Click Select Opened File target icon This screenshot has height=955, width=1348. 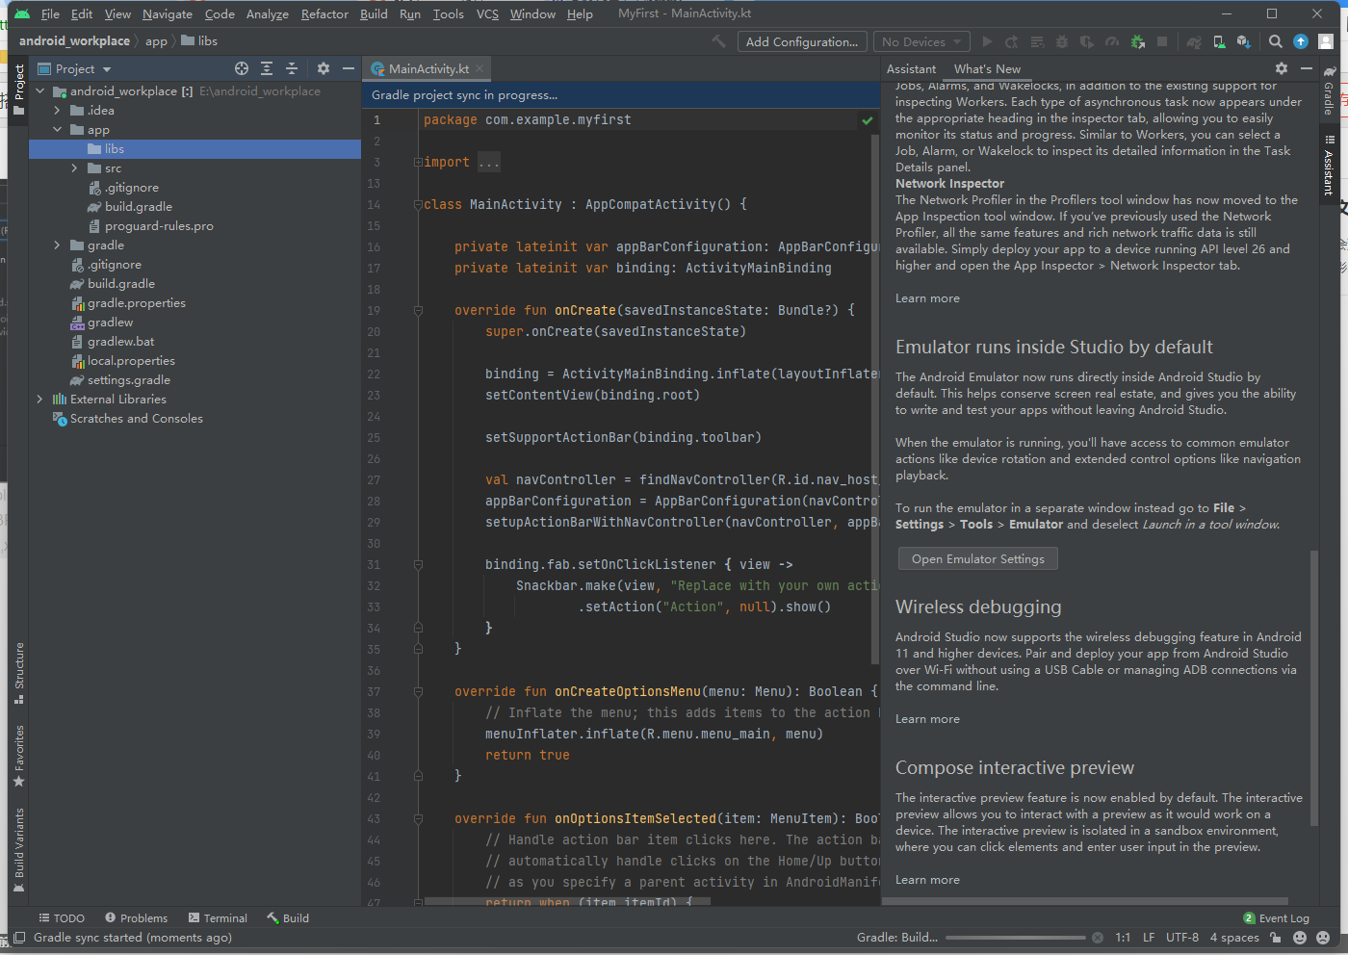pos(242,68)
